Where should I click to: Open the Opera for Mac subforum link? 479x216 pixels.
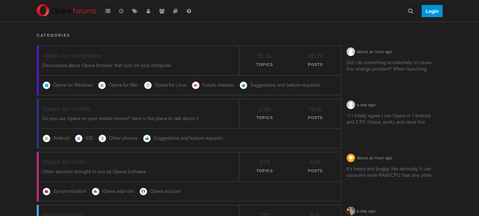(124, 85)
